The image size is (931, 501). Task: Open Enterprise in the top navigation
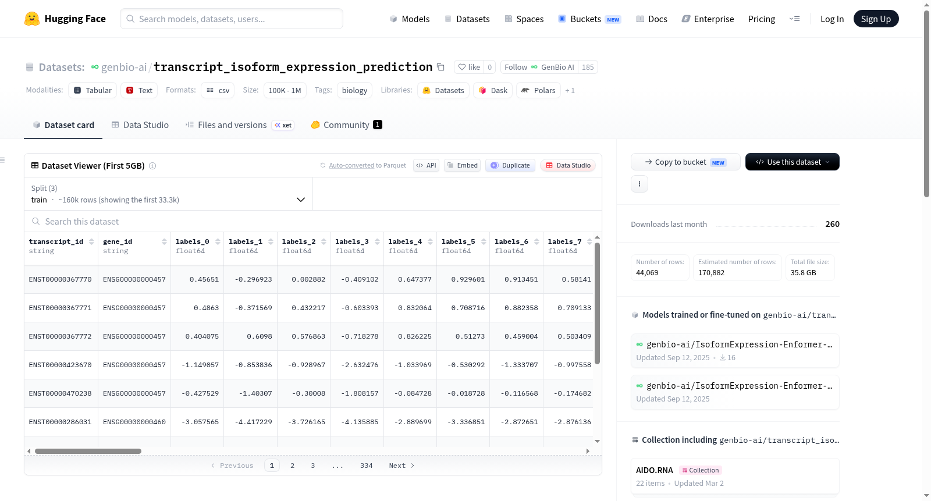(x=708, y=19)
